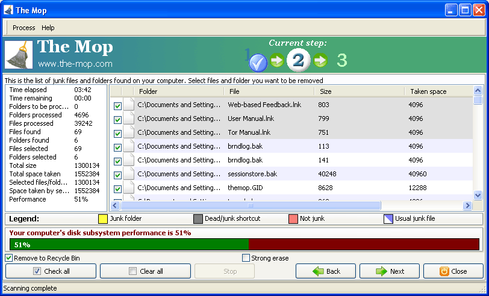The height and width of the screenshot is (296, 489).
Task: Uncheck the User Manual.lnk checkbox
Action: [x=117, y=120]
